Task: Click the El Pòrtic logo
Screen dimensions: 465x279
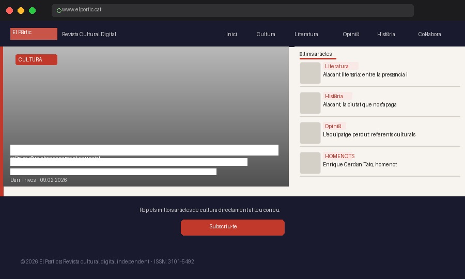Action: 34,34
